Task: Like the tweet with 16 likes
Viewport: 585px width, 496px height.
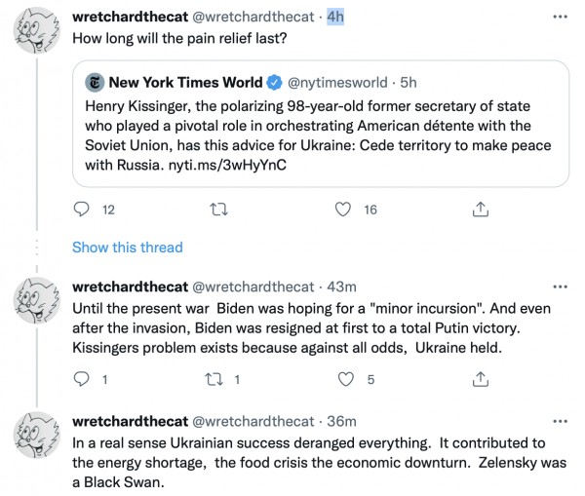Action: 343,209
